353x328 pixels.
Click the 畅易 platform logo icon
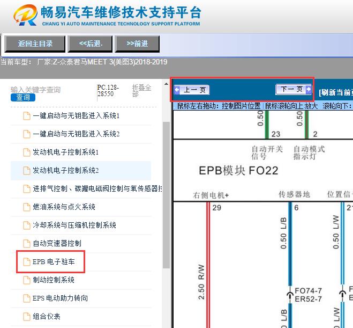[25, 15]
